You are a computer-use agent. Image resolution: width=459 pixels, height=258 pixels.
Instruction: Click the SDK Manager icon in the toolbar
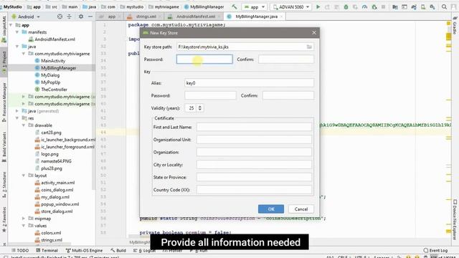[x=432, y=6]
